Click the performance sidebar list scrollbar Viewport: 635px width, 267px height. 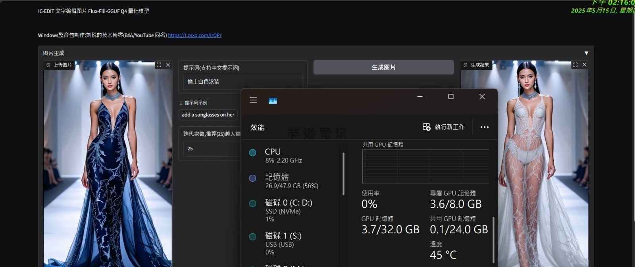[x=343, y=174]
